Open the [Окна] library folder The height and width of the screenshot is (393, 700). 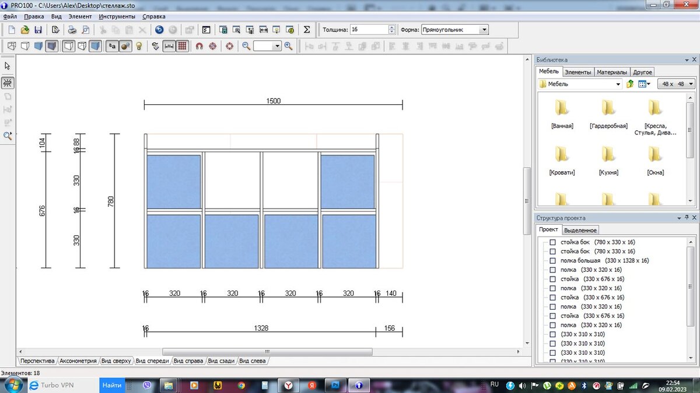click(x=654, y=159)
